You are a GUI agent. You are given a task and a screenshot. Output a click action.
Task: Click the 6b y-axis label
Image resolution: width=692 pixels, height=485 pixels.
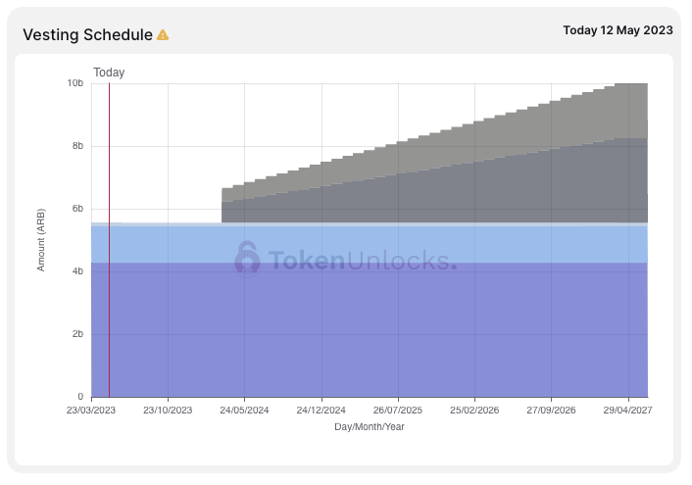tap(77, 209)
